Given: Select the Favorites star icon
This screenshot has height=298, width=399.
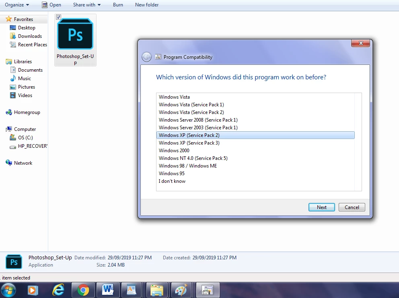Looking at the screenshot, I should point(9,19).
